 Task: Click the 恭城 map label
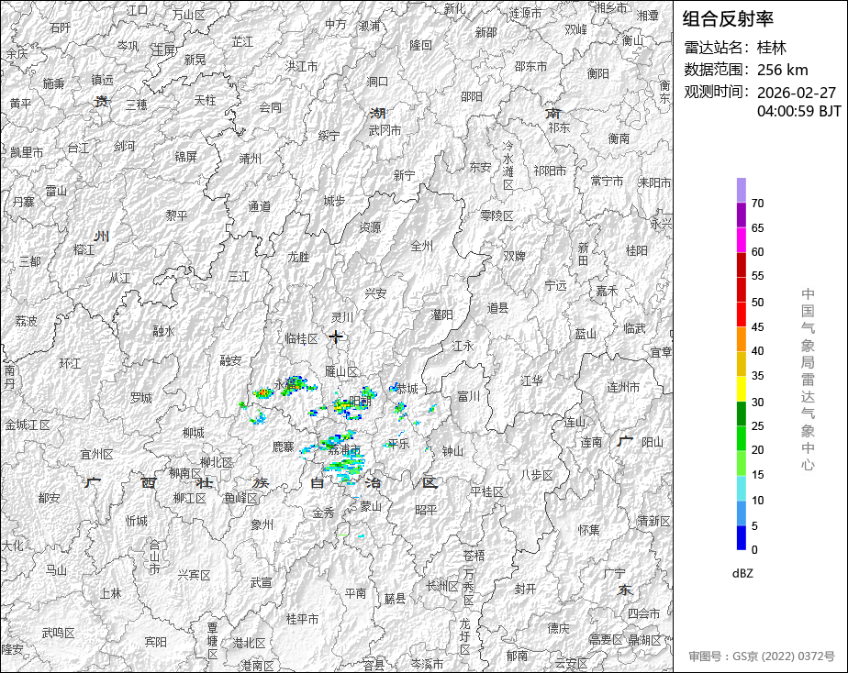(x=407, y=389)
